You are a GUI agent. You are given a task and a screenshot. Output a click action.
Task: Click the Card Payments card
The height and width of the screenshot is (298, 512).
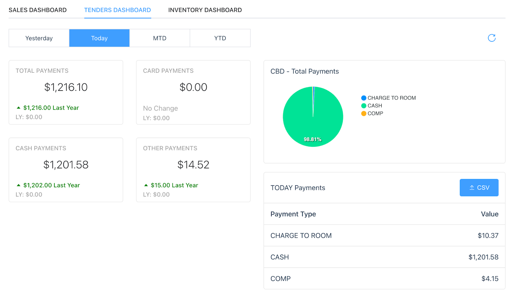coord(193,93)
